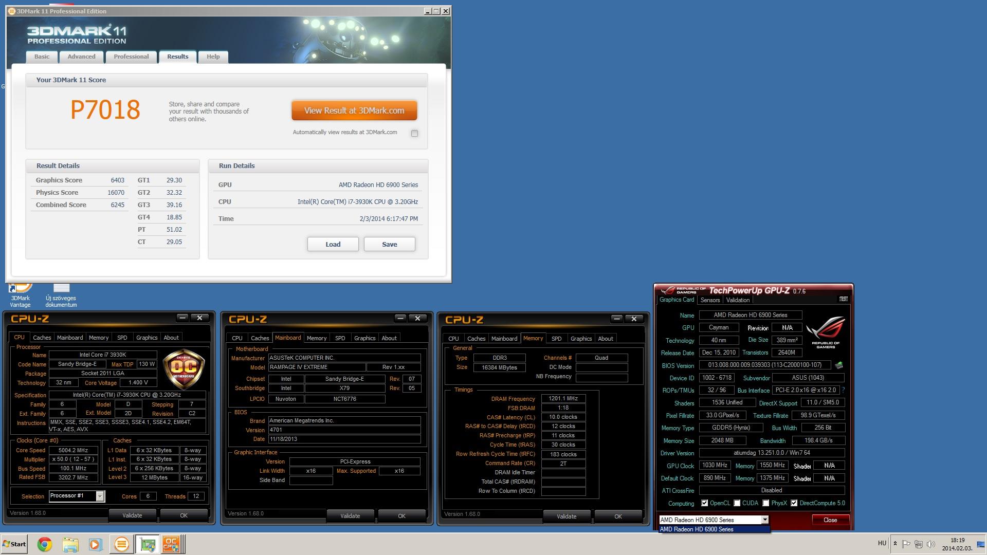This screenshot has height=555, width=987.
Task: Switch to the Advanced tab in 3DMark
Action: (81, 57)
